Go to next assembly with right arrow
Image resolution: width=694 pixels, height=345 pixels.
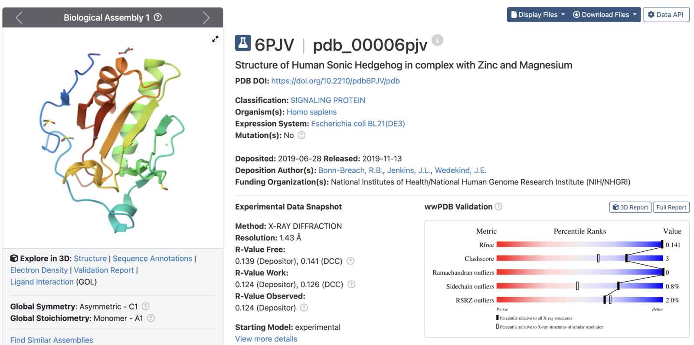pyautogui.click(x=206, y=18)
